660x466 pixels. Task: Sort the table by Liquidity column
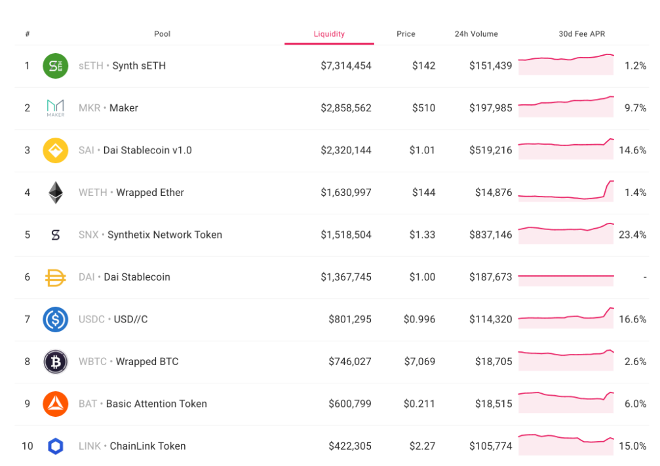(329, 34)
